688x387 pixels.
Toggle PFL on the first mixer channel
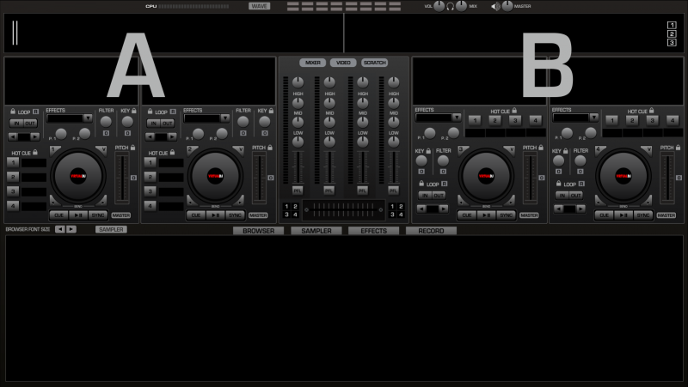[x=298, y=190]
